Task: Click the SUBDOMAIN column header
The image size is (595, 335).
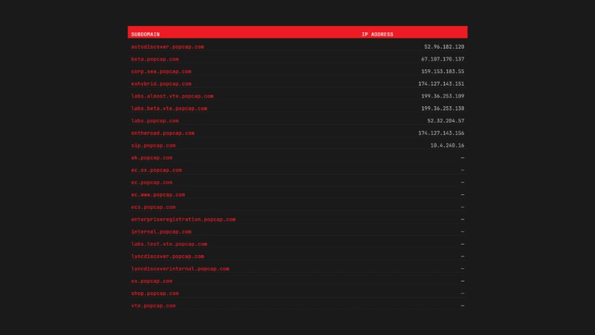Action: coord(145,35)
